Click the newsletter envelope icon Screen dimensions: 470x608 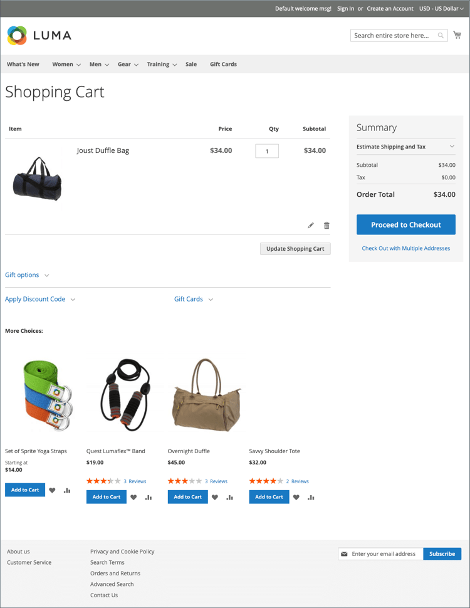344,553
